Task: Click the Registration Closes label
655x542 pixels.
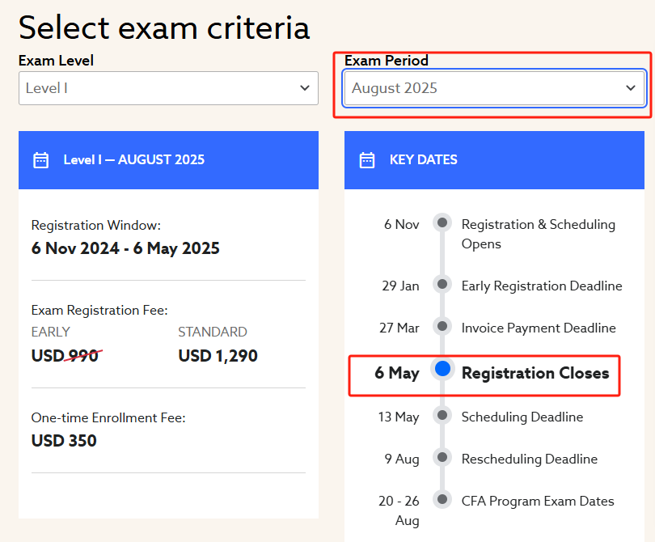Action: (535, 373)
